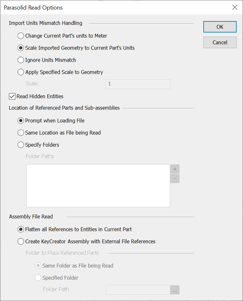Image resolution: width=243 pixels, height=301 pixels.
Task: Uncheck Read Hidden Entities
Action: [12, 96]
